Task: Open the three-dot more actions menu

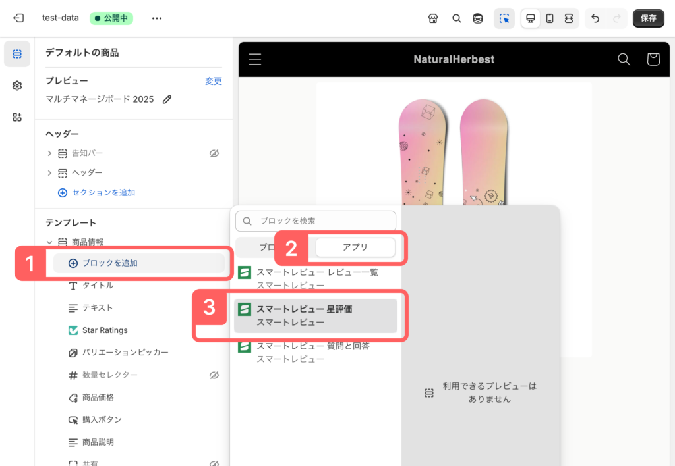Action: (157, 18)
